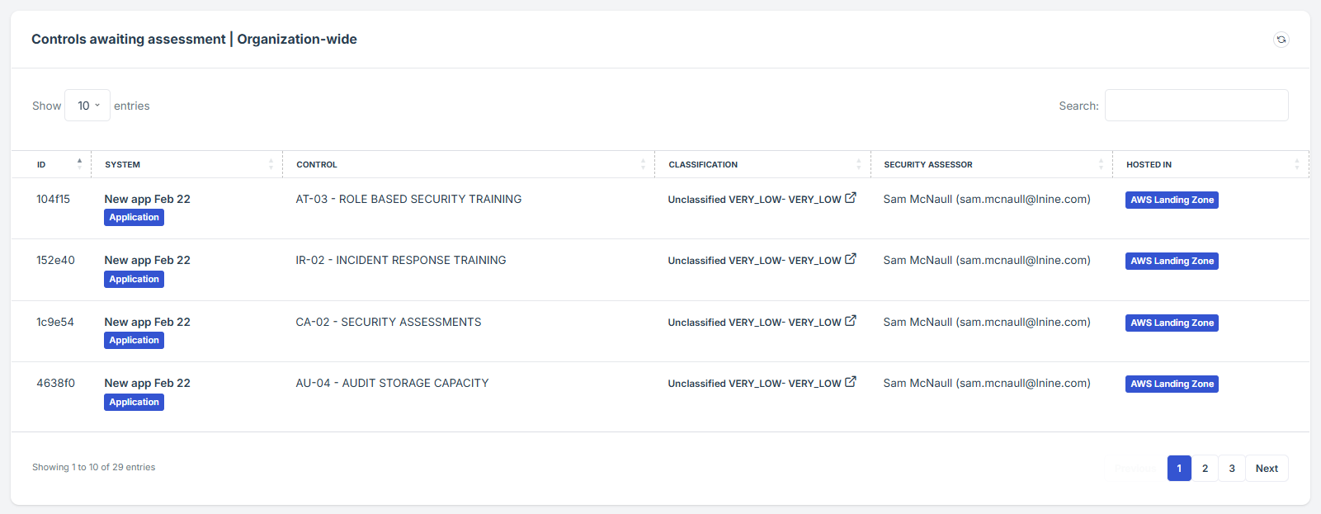The width and height of the screenshot is (1321, 514).
Task: Select page 1 in pagination
Action: (1179, 469)
